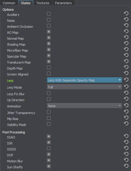
Task: Reset the Normal Map state
Action: 126,38
